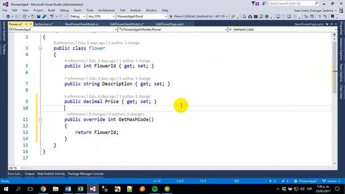This screenshot has height=194, width=345.
Task: Switch to the ApiService.cs tab
Action: coord(44,24)
